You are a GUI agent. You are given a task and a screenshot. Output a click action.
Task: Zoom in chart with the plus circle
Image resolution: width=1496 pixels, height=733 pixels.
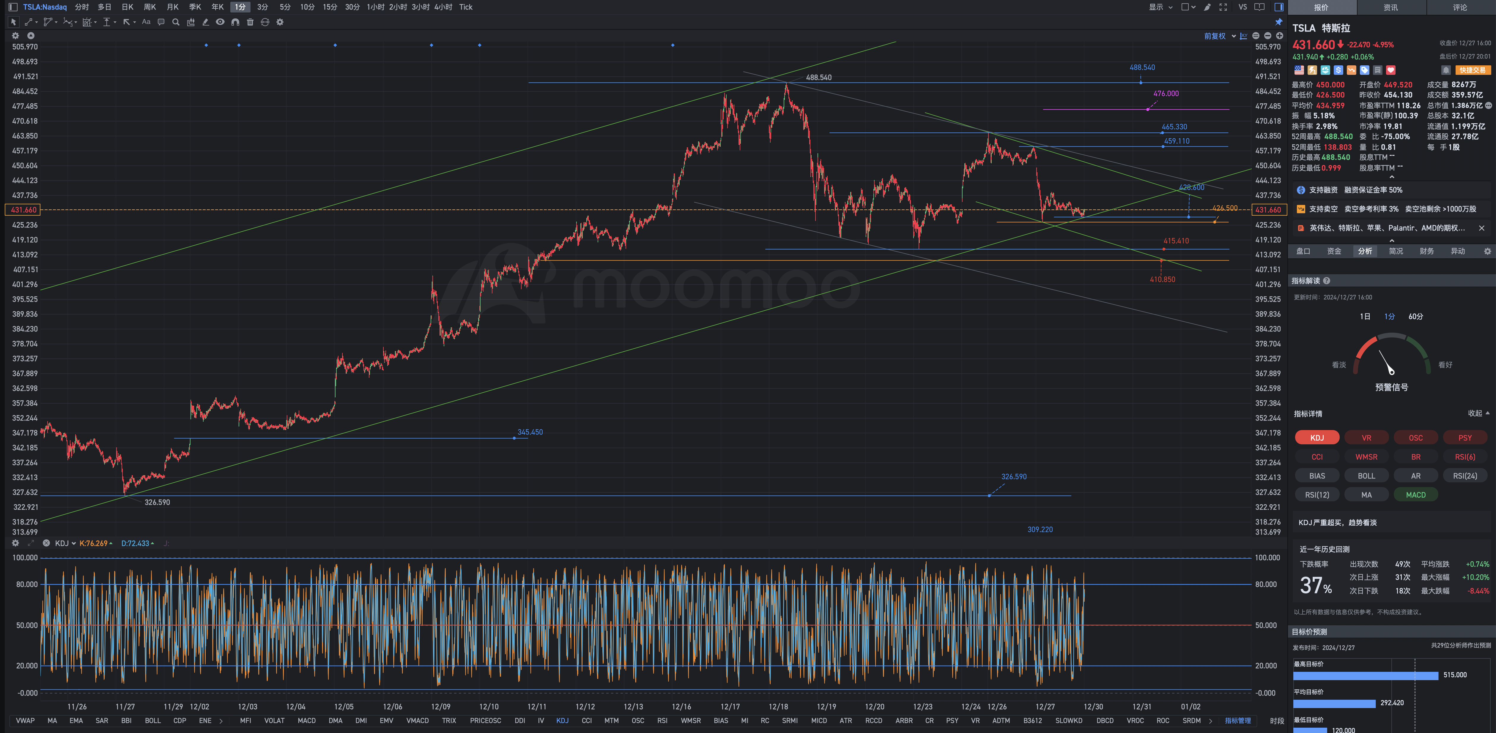[x=1279, y=36]
